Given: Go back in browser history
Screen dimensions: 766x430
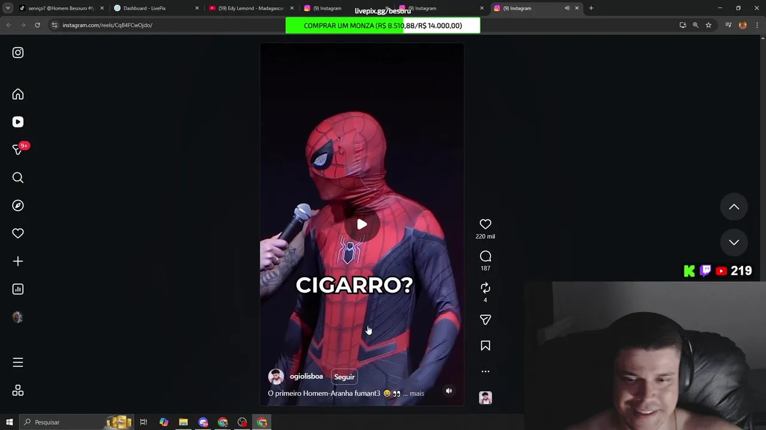Looking at the screenshot, I should point(8,25).
